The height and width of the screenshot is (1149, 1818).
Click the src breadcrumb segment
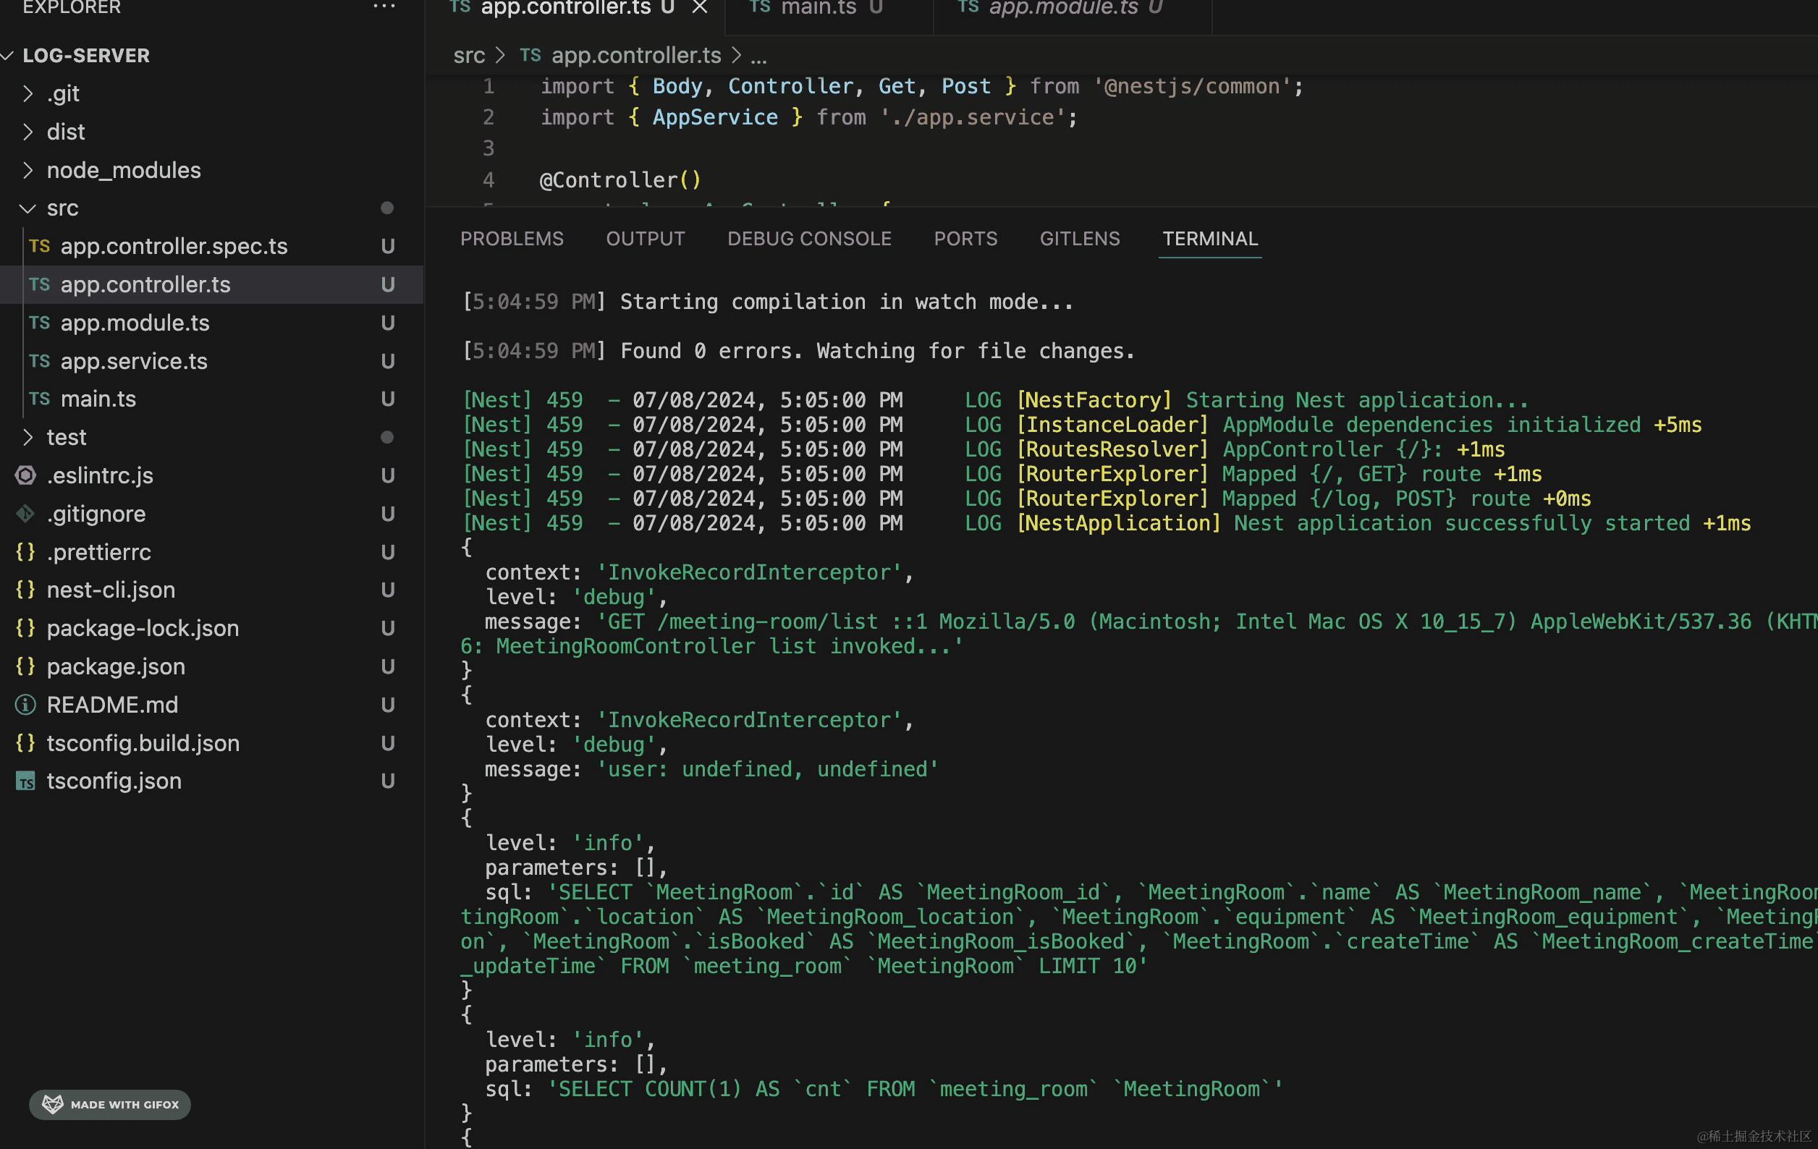pyautogui.click(x=469, y=56)
